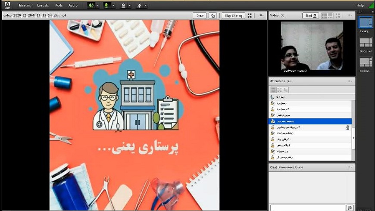The image size is (375, 211).
Task: Open the Help menu
Action: pyautogui.click(x=360, y=5)
